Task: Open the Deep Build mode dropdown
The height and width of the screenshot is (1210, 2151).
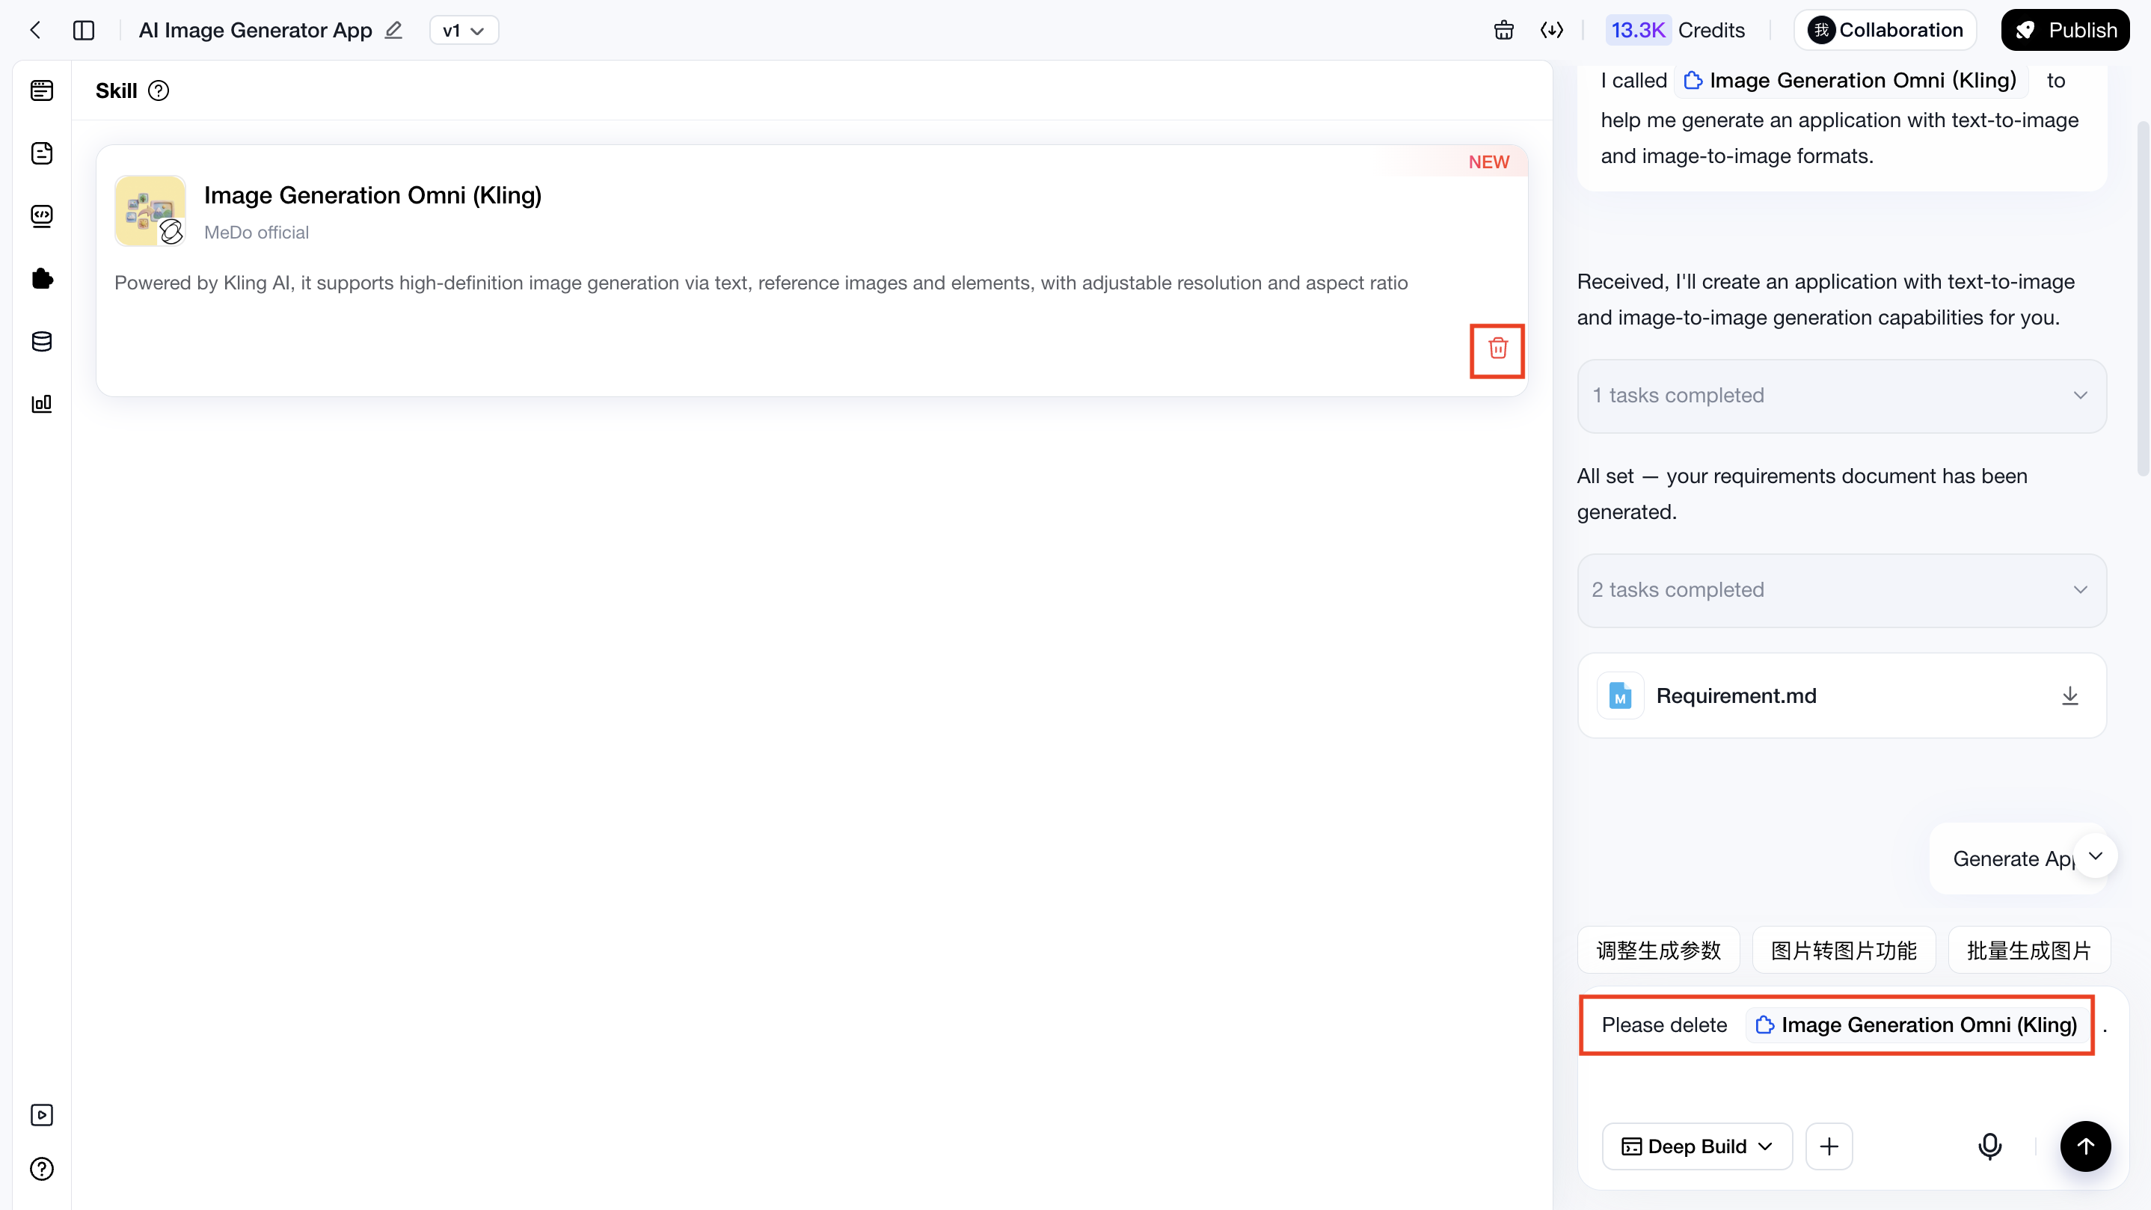Action: pos(1697,1146)
